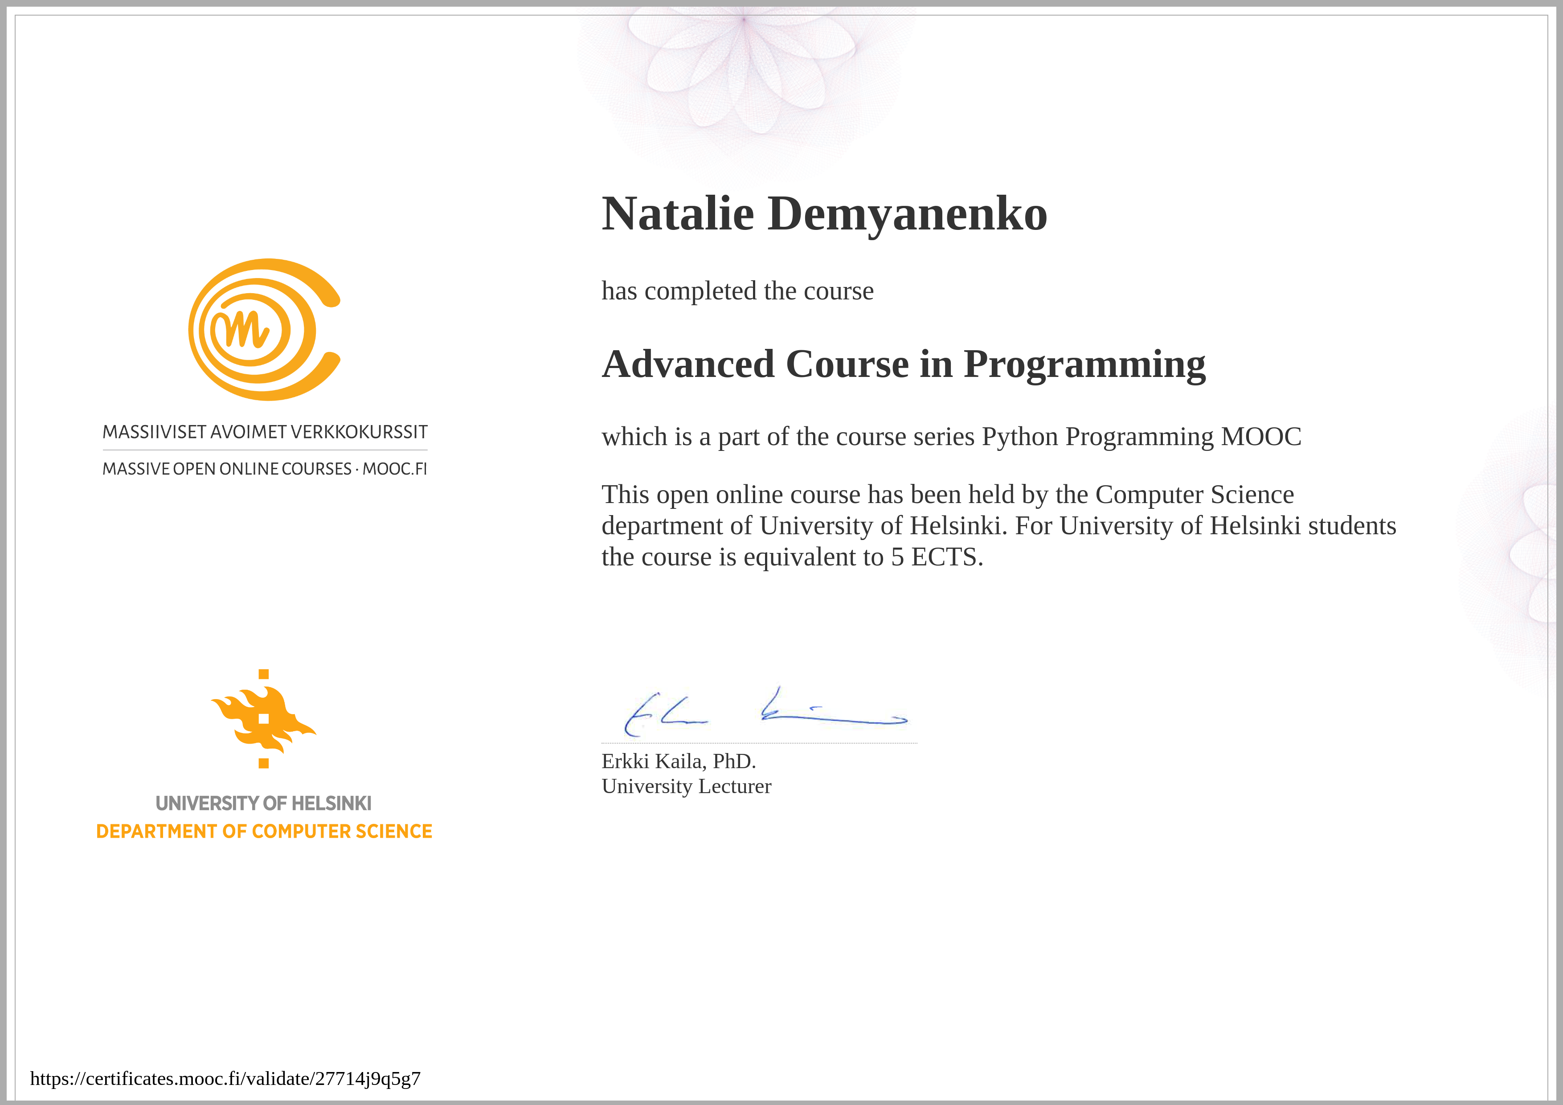This screenshot has width=1563, height=1105.
Task: Open the certificate validation URL link
Action: 225,1078
